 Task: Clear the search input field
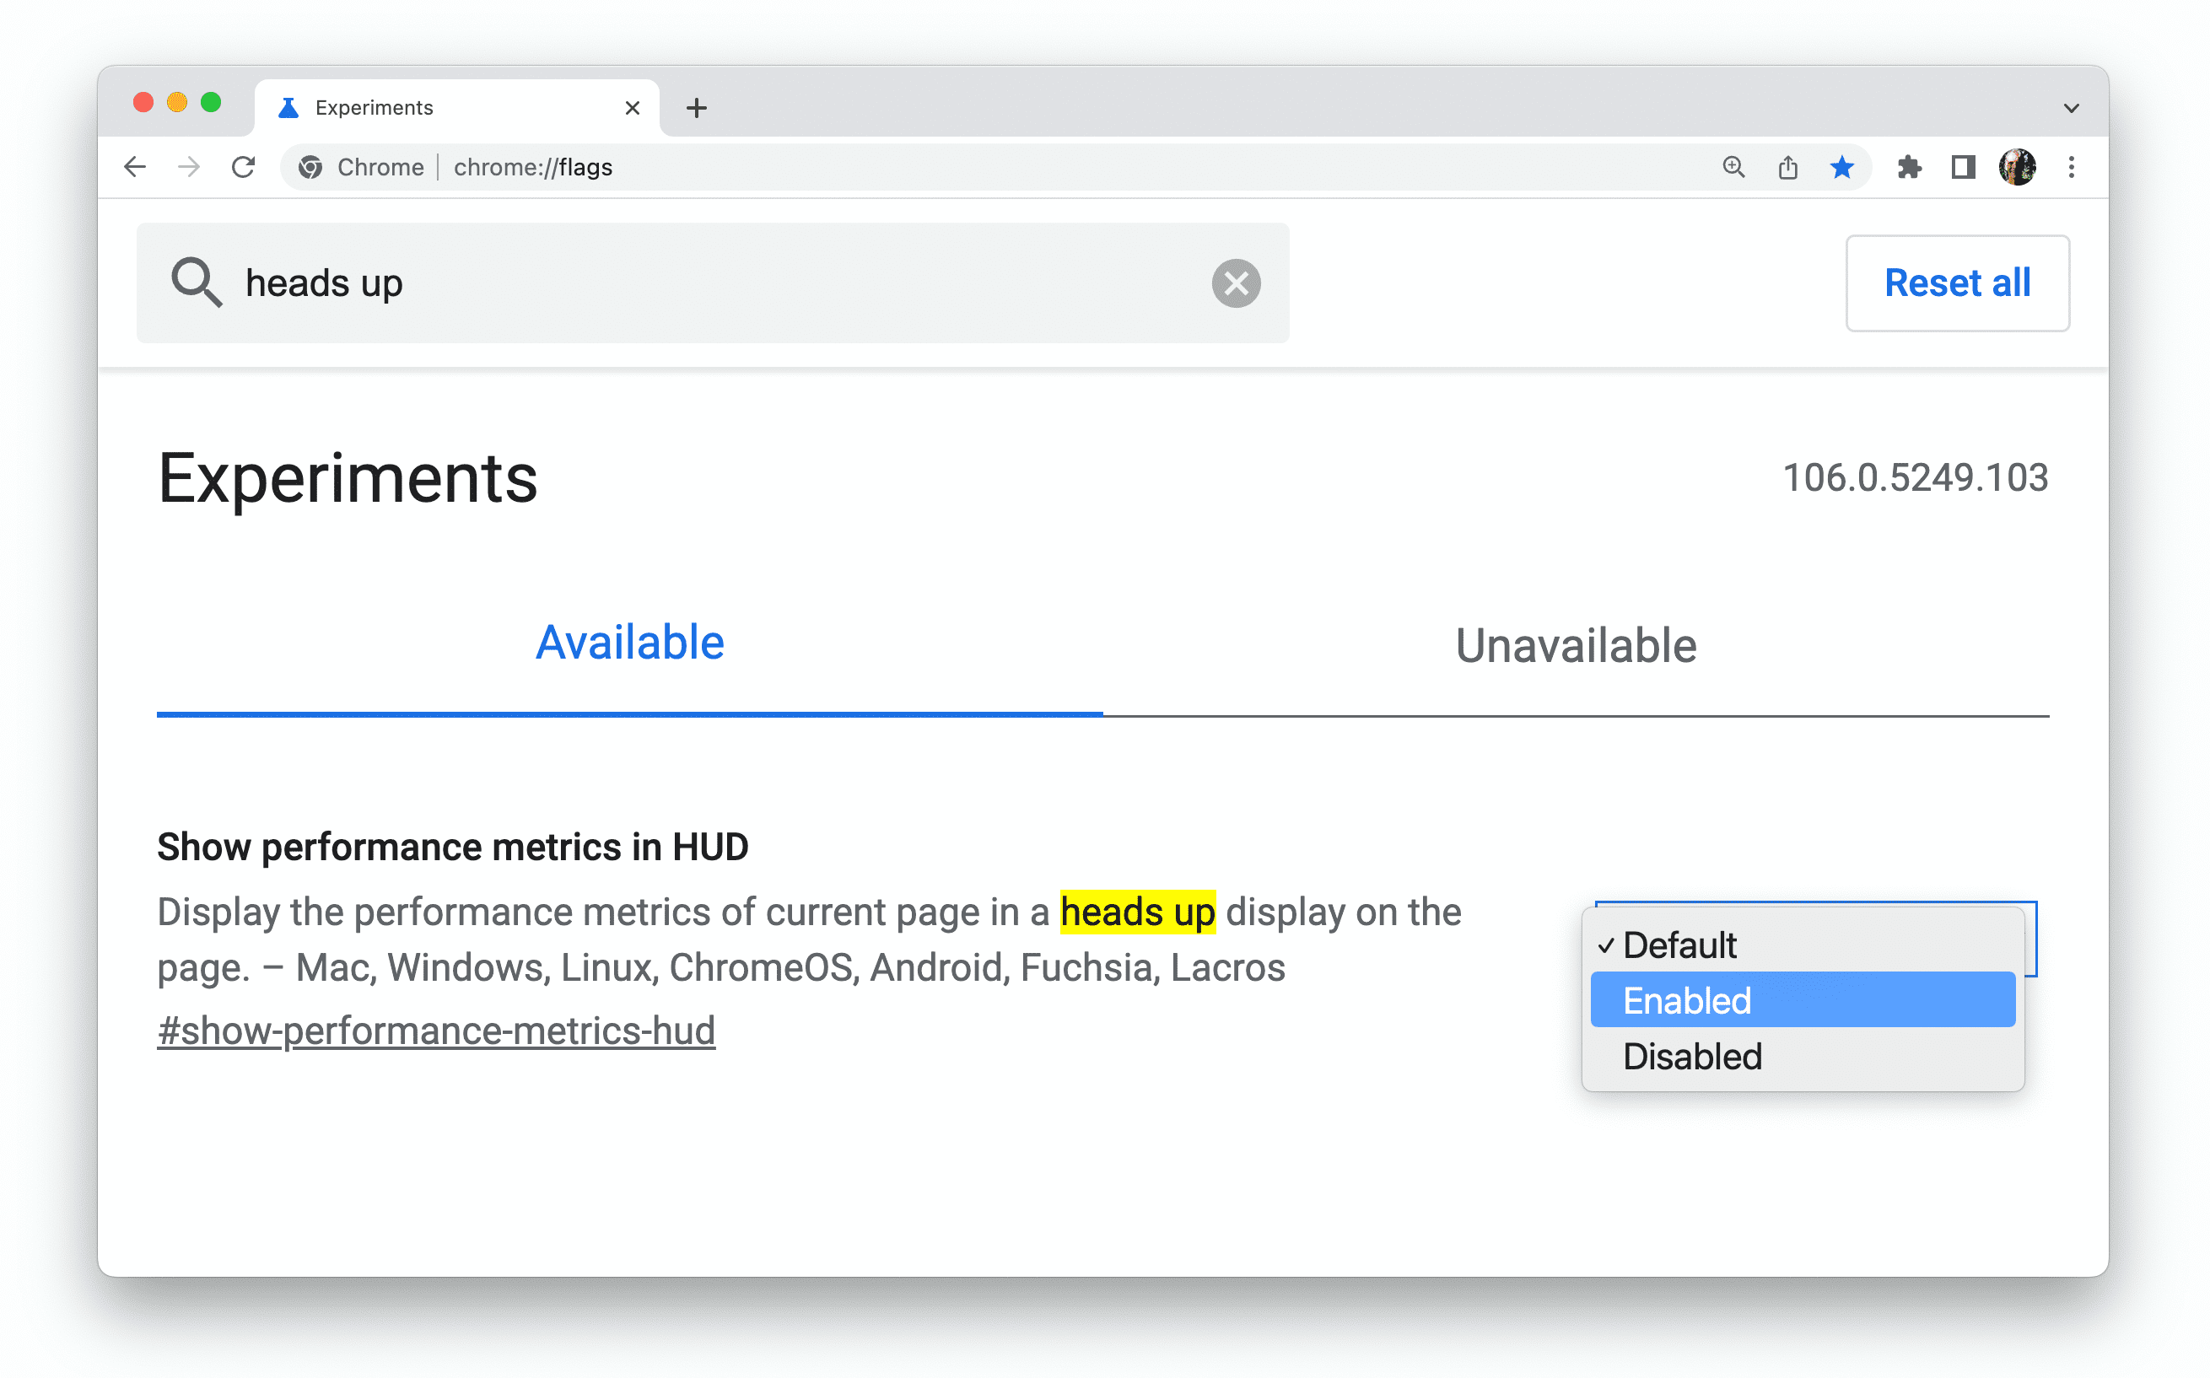(x=1235, y=283)
